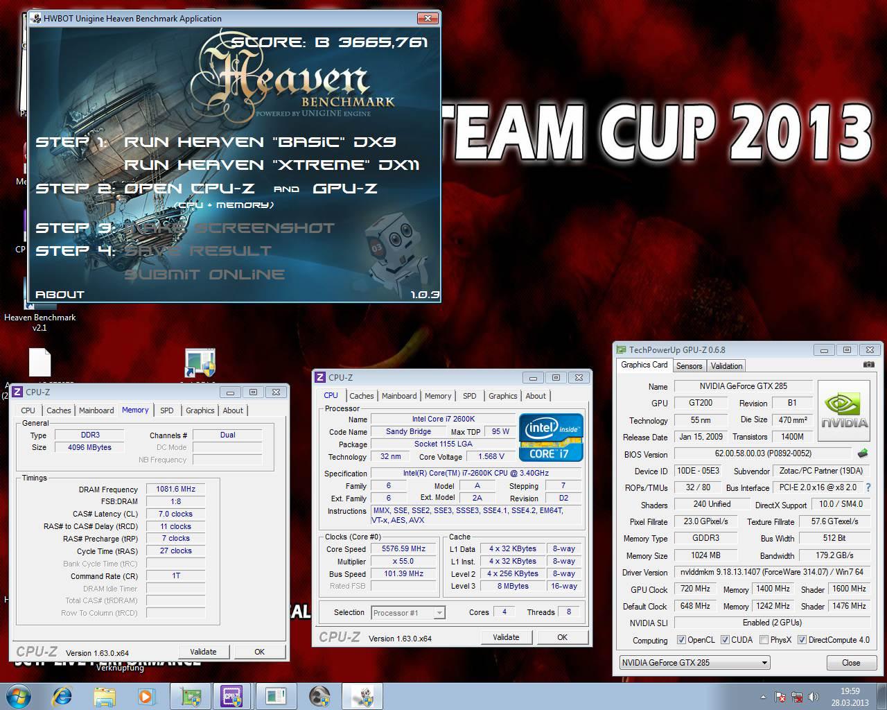Select the blank file desktop icon
This screenshot has height=710, width=887.
39,363
